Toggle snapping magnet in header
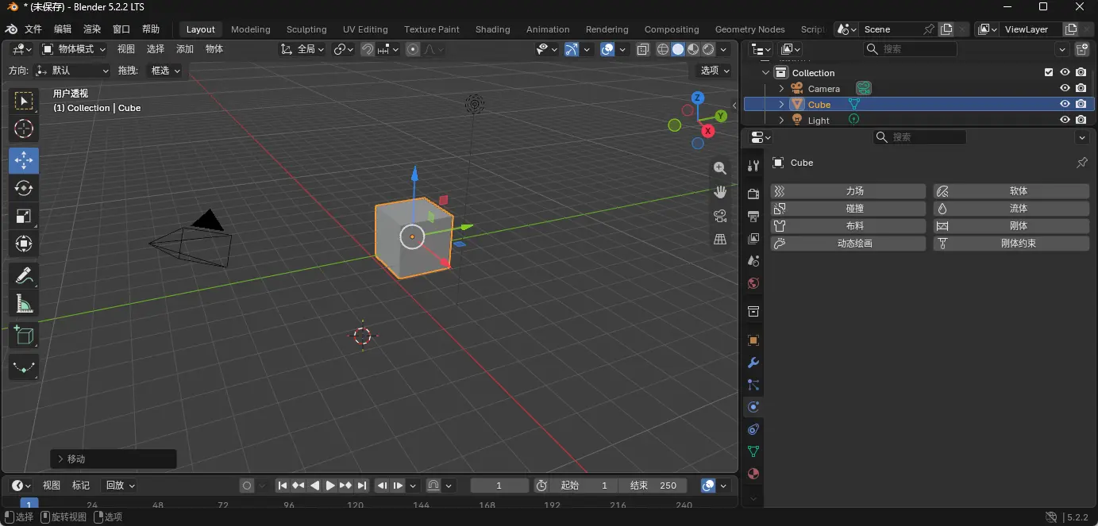This screenshot has width=1098, height=526. [368, 49]
